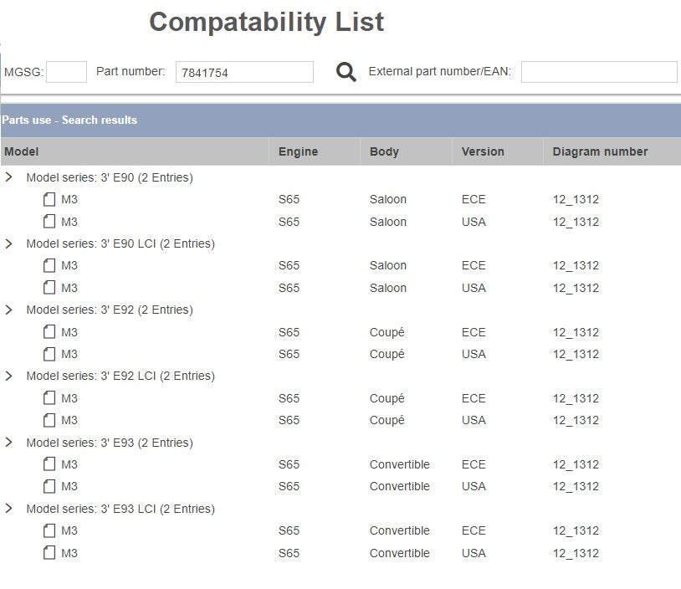Collapse the Model series 3' E90 group
Screen dimensions: 681x589
click(x=9, y=177)
